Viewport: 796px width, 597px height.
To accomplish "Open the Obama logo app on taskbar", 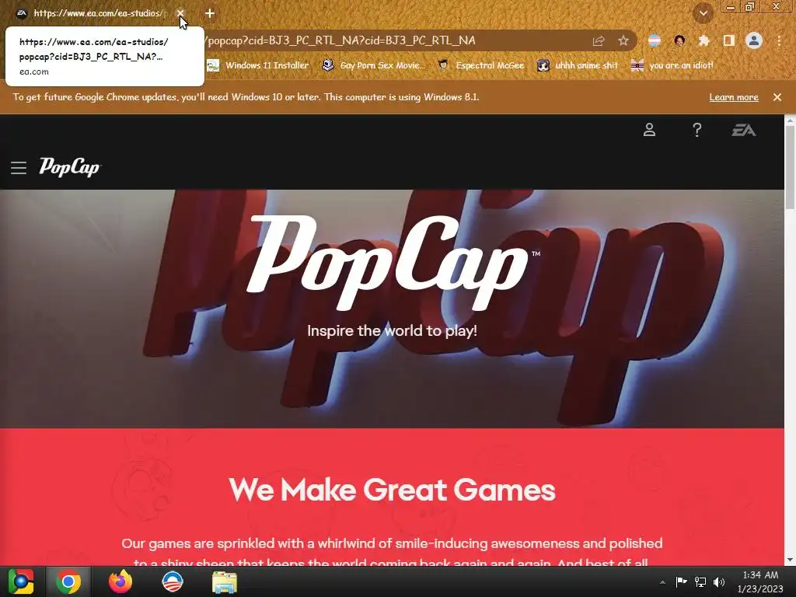I will [x=172, y=581].
